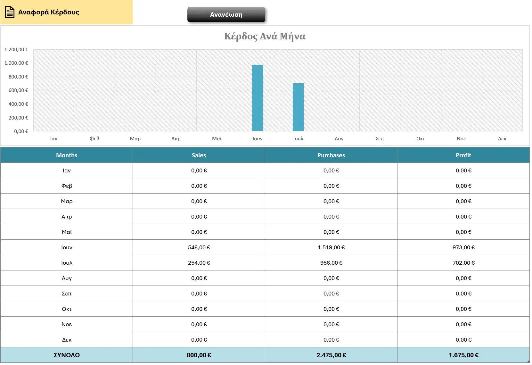
Task: Select the Sales column header
Action: point(199,155)
